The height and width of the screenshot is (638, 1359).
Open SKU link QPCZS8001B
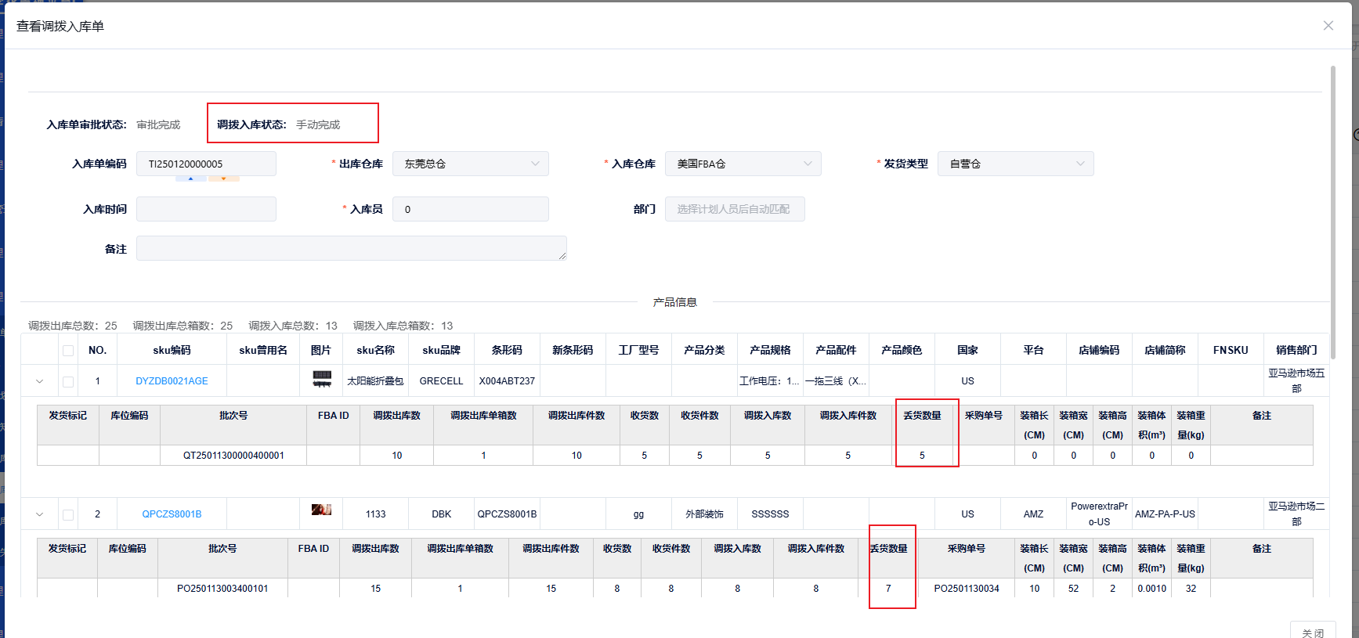172,514
